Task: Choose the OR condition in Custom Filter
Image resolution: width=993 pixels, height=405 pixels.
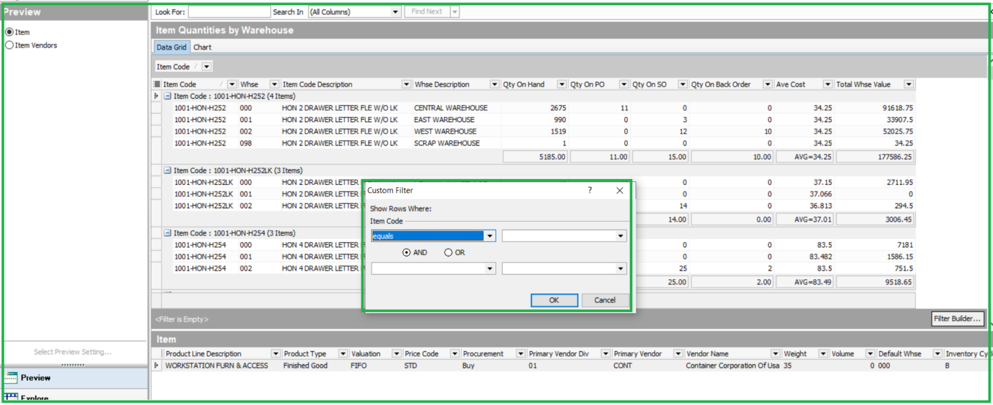Action: coord(450,253)
